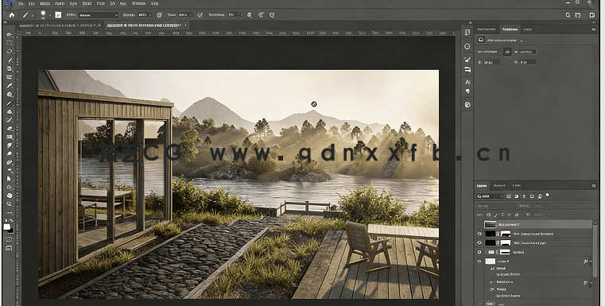Toggle lock all padlock icon
This screenshot has height=306, width=605.
[x=517, y=215]
